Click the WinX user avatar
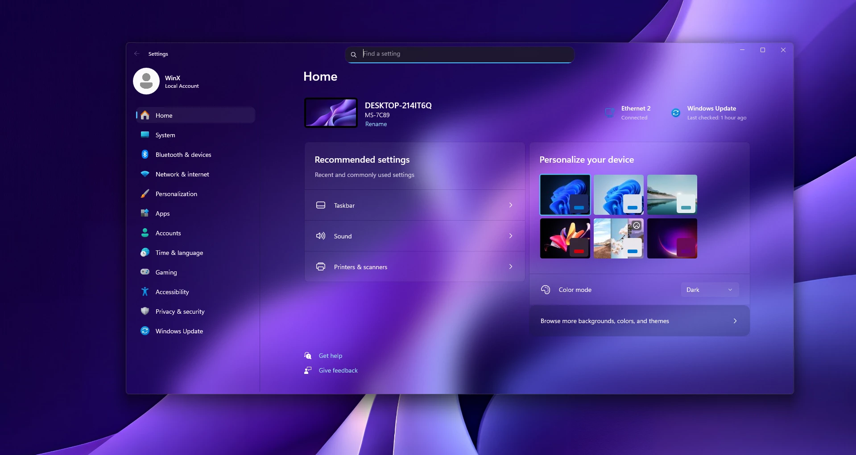 [146, 81]
